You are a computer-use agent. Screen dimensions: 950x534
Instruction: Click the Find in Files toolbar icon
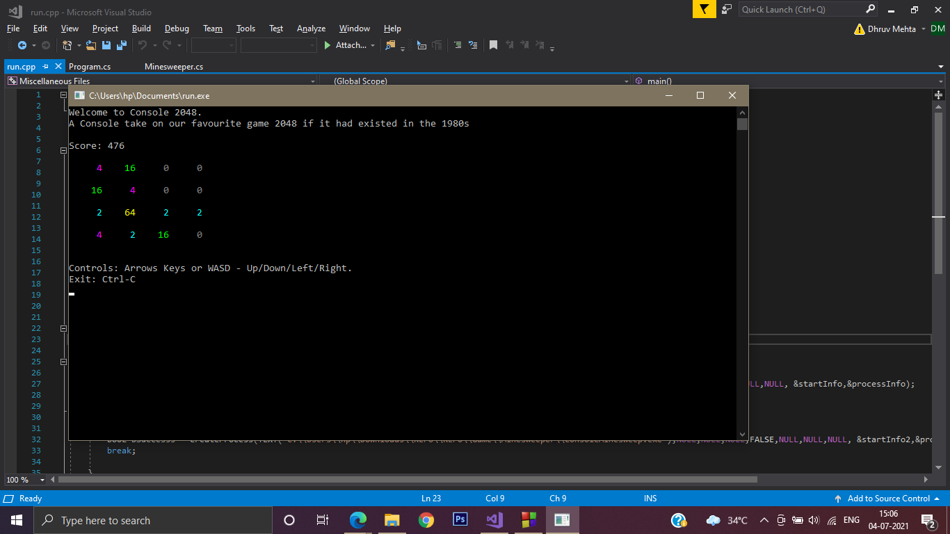click(x=390, y=45)
